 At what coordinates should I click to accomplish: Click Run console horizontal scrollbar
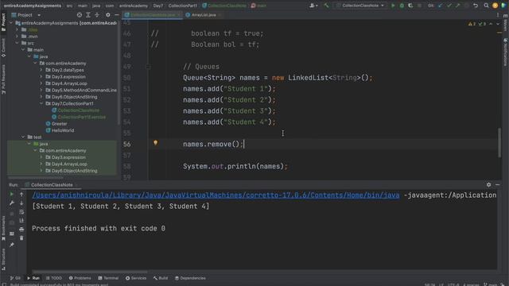click(90, 272)
